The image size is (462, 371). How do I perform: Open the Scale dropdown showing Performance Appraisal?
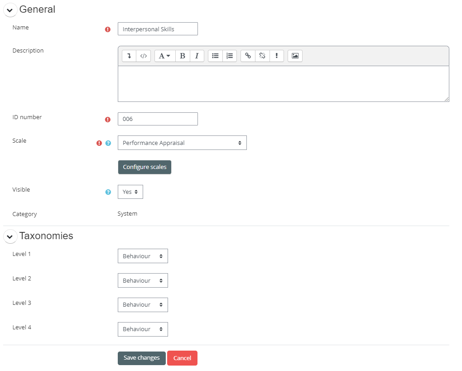pos(182,143)
